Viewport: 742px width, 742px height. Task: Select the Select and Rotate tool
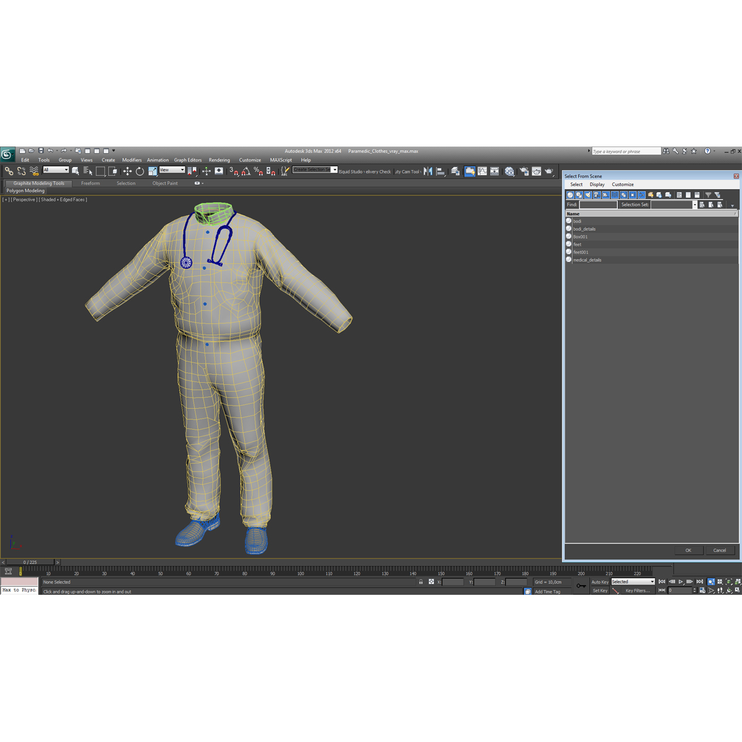click(140, 171)
